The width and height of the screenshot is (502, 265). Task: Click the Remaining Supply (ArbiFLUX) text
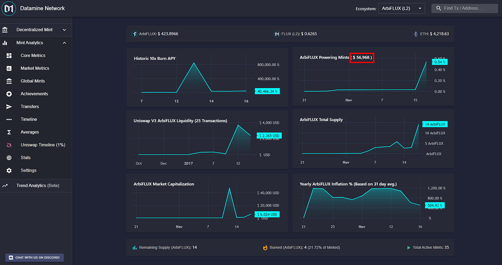(x=165, y=247)
